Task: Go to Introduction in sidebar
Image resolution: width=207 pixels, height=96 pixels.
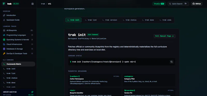Action: point(18,15)
